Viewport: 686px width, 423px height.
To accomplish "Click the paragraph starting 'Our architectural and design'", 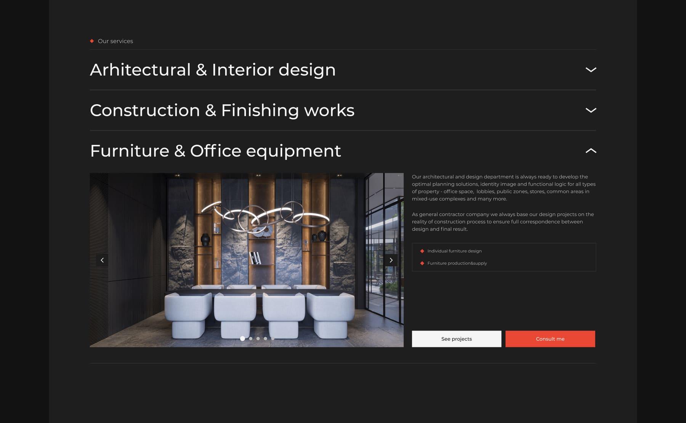I will (503, 188).
